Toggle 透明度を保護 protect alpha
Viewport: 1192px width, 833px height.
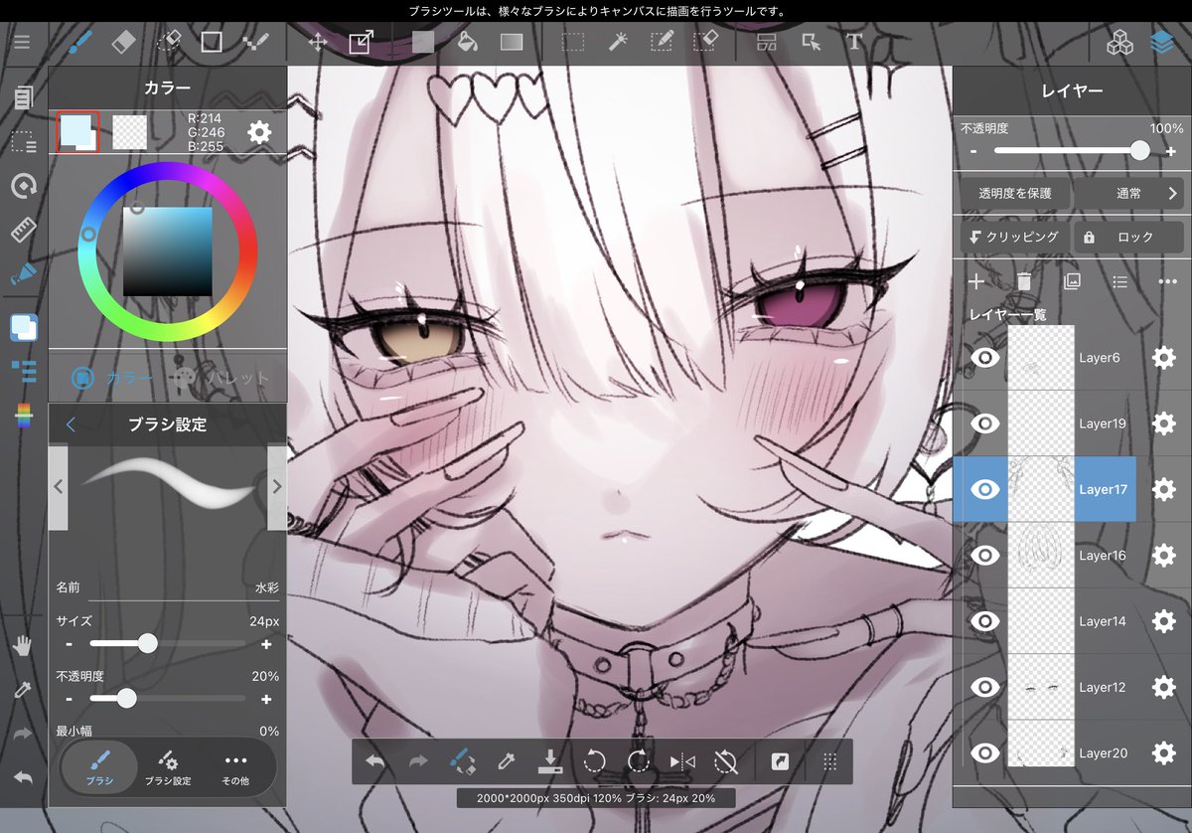click(x=1015, y=193)
